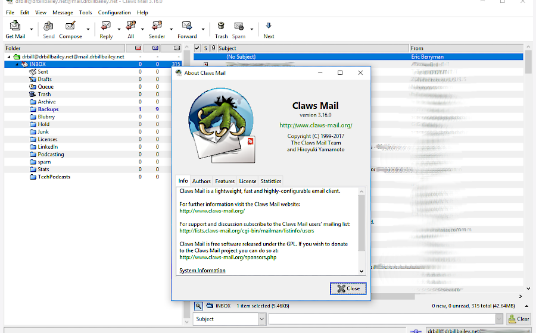Collapse the INBOX folder node
This screenshot has width=536, height=333.
[17, 64]
